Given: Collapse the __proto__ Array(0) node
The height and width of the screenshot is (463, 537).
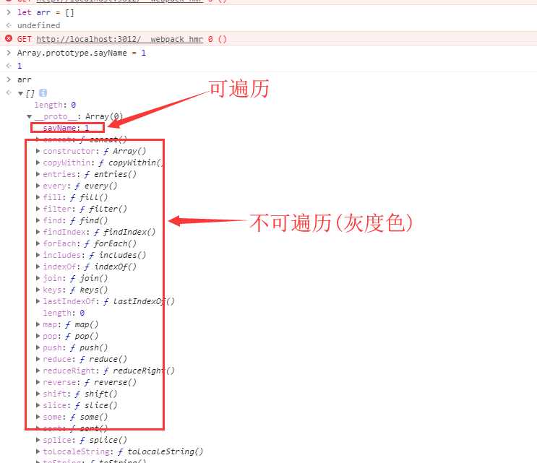Looking at the screenshot, I should [30, 116].
